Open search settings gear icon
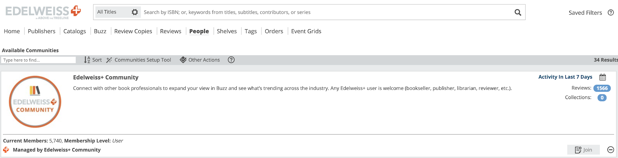Screen dimensions: 618x158 (x=135, y=12)
